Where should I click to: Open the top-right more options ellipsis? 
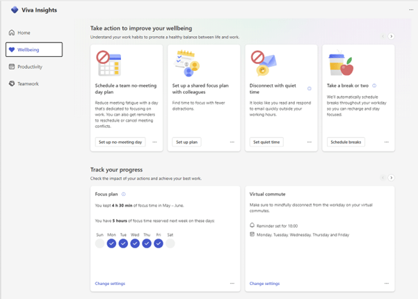click(x=411, y=10)
